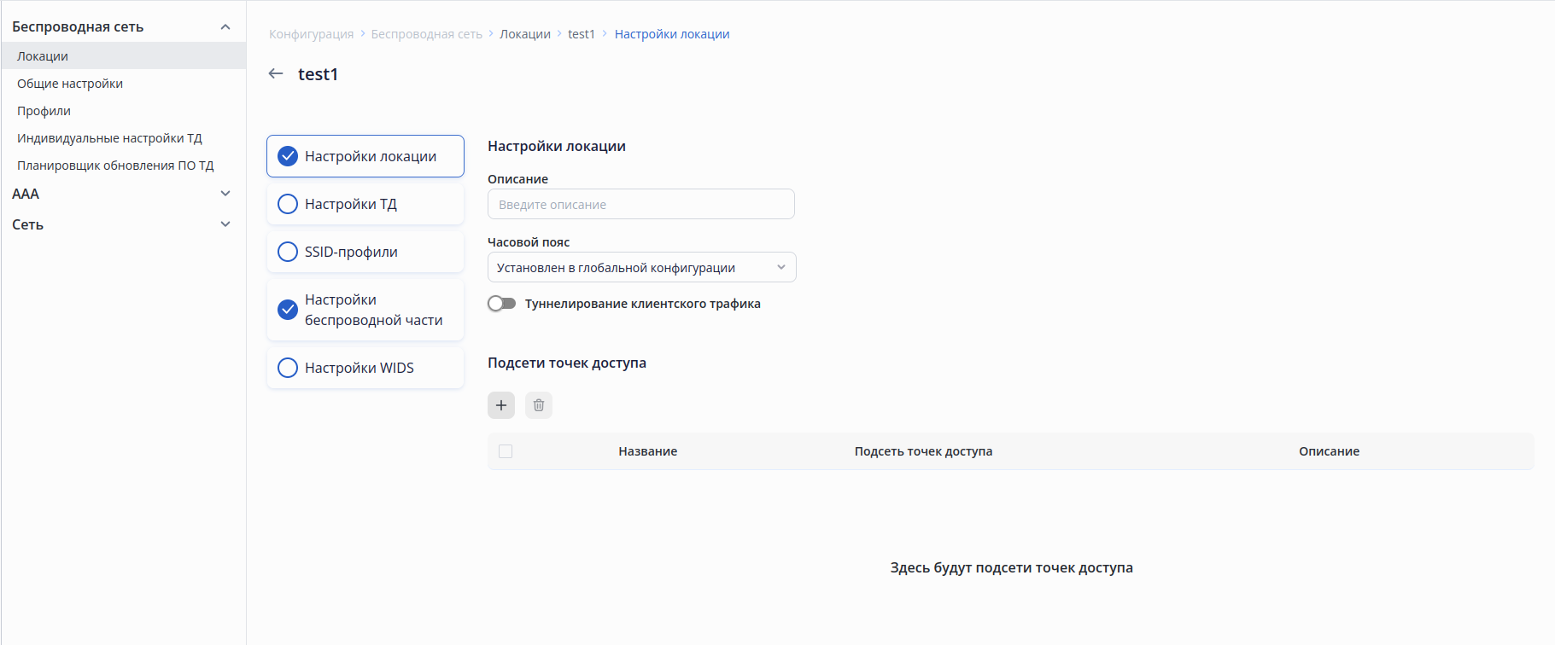Click the circle icon for Настройки WIDS

(x=289, y=368)
